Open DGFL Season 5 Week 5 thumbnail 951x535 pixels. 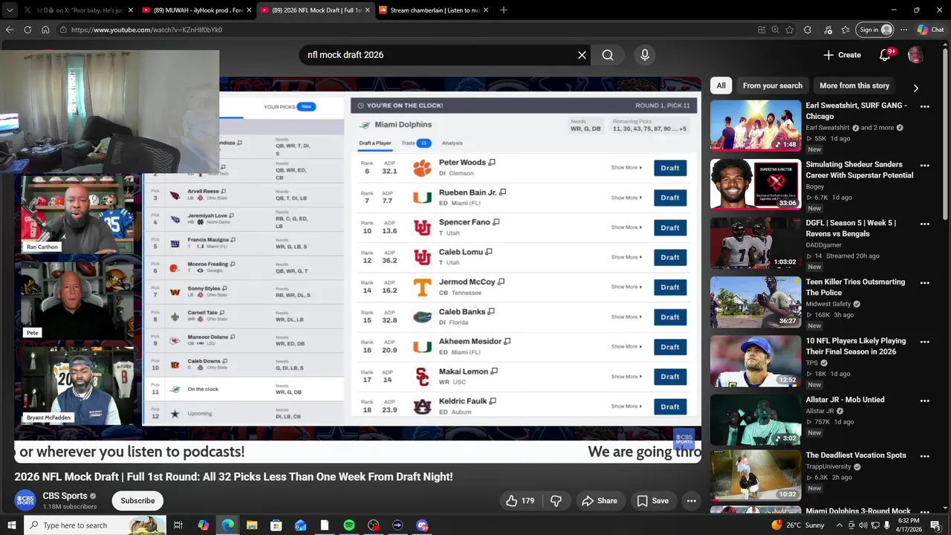756,244
